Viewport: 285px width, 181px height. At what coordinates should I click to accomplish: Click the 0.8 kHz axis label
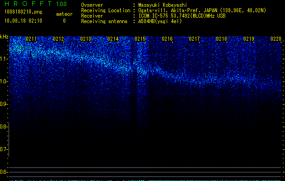click(4, 127)
